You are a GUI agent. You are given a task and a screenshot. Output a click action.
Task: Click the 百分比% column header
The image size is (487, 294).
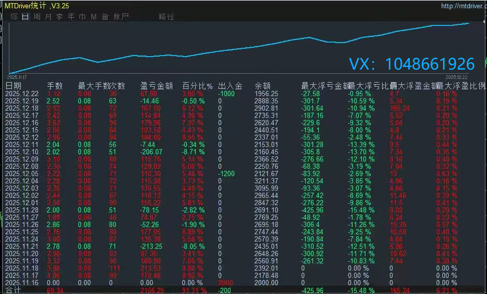197,86
